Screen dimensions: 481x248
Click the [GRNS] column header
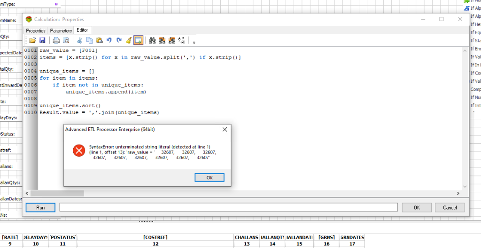point(326,237)
